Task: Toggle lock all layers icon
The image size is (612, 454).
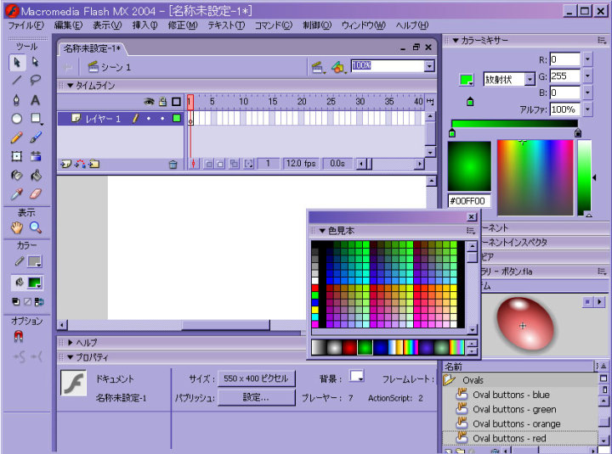Action: pos(162,102)
